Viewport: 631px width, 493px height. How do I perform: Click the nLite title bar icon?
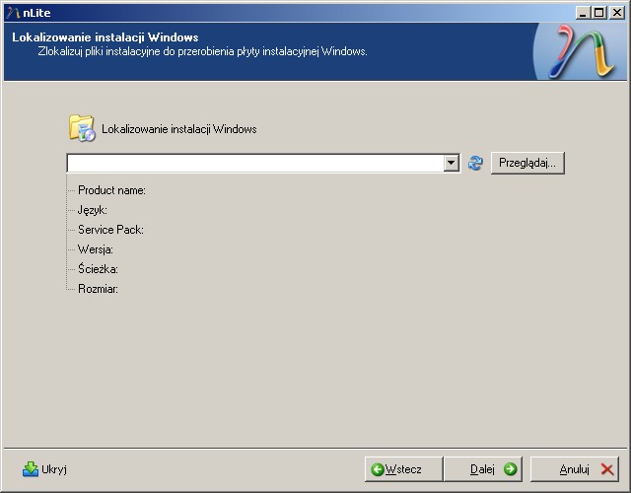pyautogui.click(x=13, y=13)
